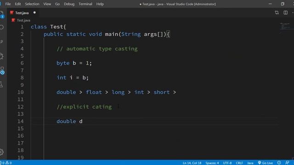Click 'double d' on line 14

click(x=69, y=121)
